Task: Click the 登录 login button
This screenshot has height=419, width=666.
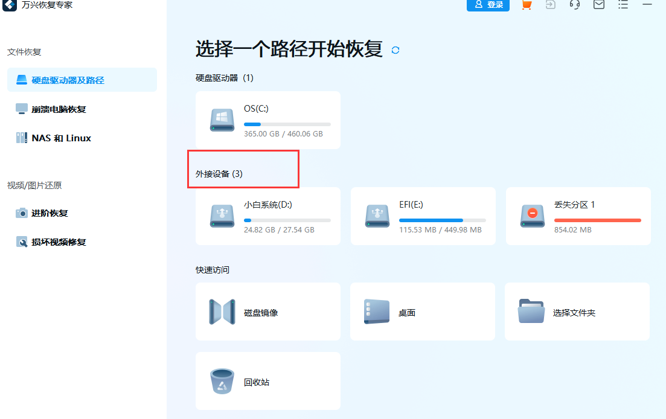Action: tap(488, 5)
